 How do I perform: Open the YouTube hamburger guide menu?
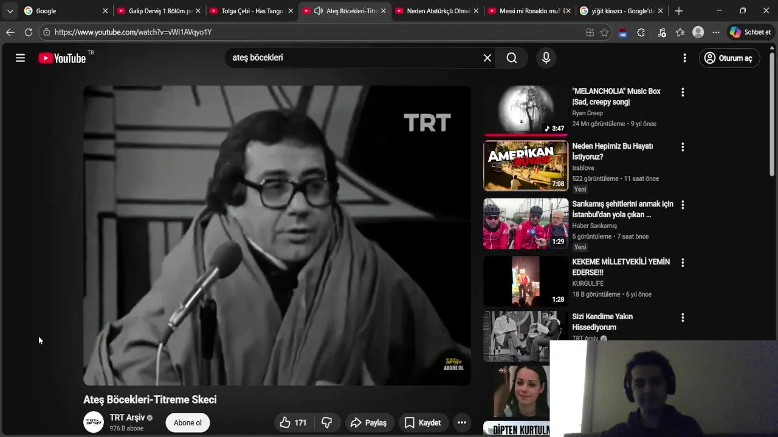[x=20, y=58]
